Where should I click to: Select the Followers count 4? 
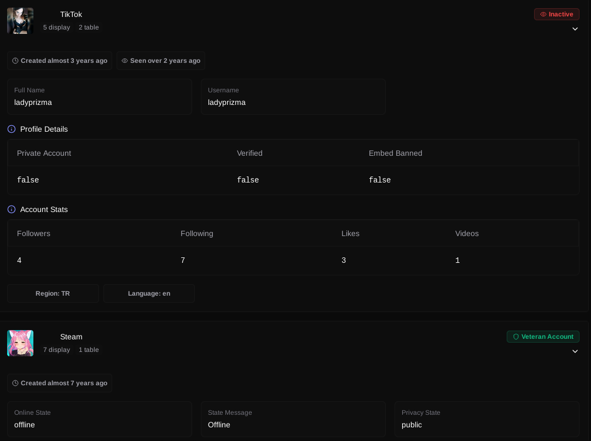click(x=19, y=260)
